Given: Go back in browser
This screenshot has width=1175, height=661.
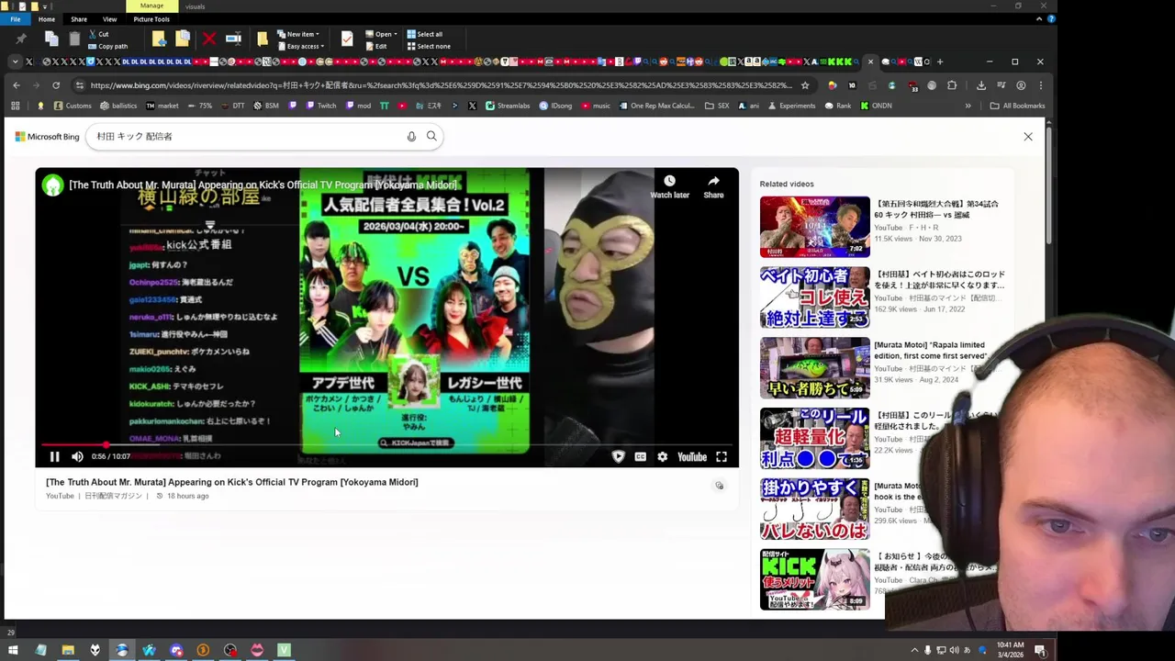Looking at the screenshot, I should point(16,85).
